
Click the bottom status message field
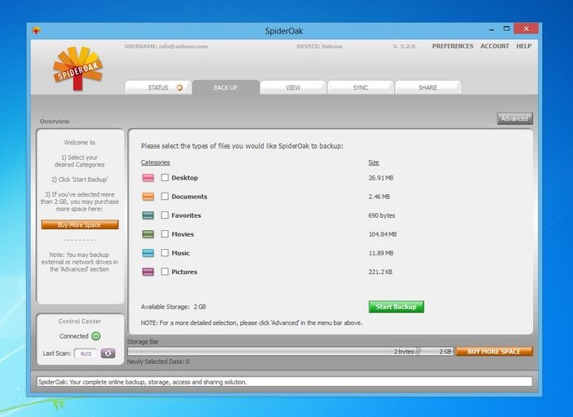[x=284, y=382]
